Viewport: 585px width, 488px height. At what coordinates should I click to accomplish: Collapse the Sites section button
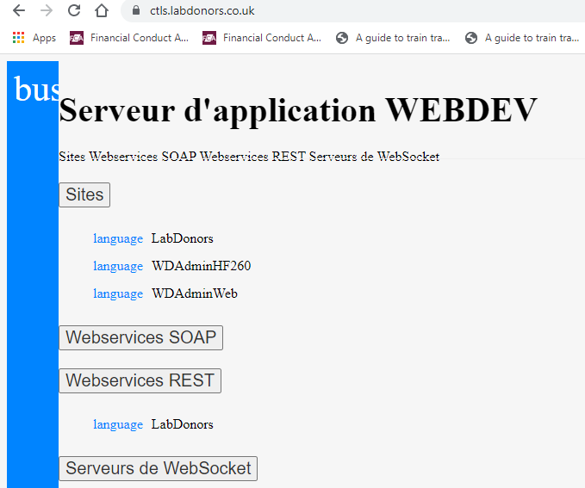pyautogui.click(x=84, y=195)
